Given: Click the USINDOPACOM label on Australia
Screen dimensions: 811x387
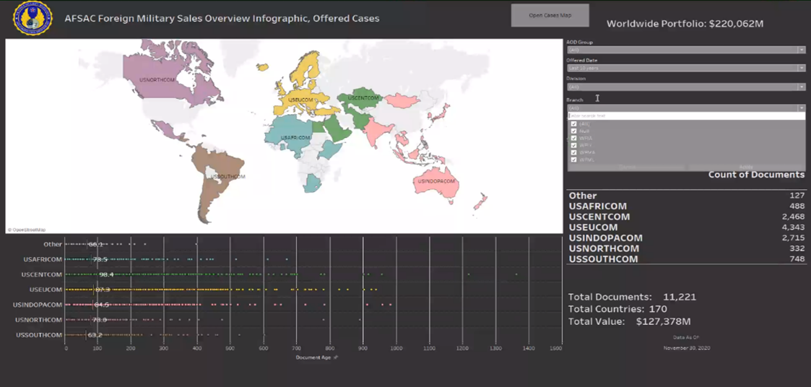Looking at the screenshot, I should tap(436, 181).
